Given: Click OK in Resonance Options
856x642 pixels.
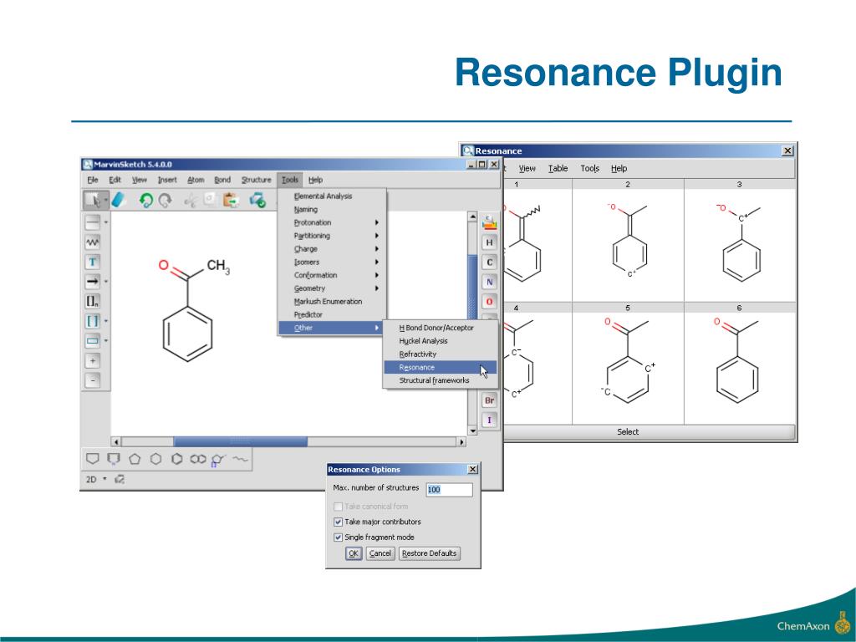Looking at the screenshot, I should pos(354,553).
